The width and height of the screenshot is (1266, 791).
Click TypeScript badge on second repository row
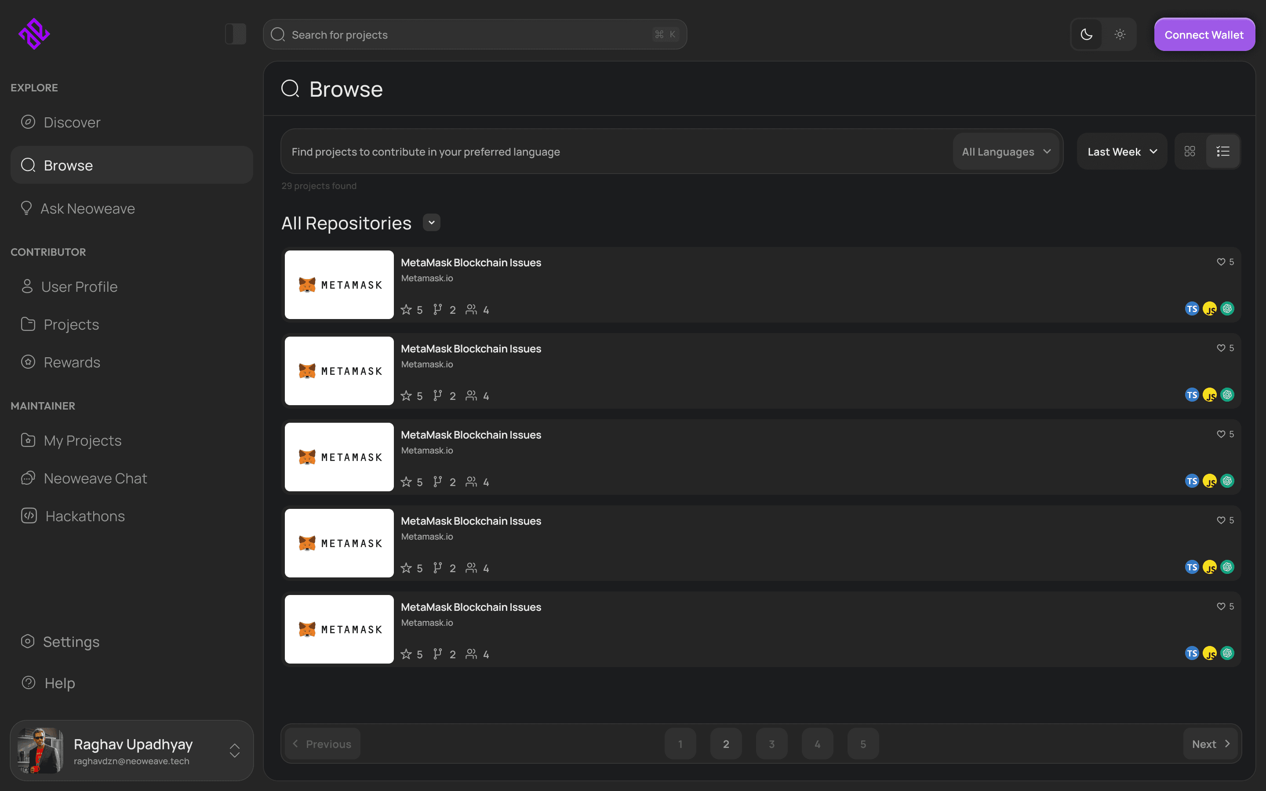(x=1192, y=395)
